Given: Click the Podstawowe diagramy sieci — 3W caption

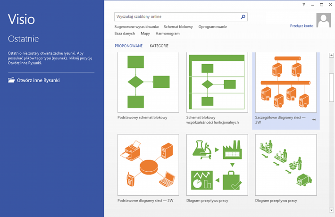Looking at the screenshot, I should (145, 200).
